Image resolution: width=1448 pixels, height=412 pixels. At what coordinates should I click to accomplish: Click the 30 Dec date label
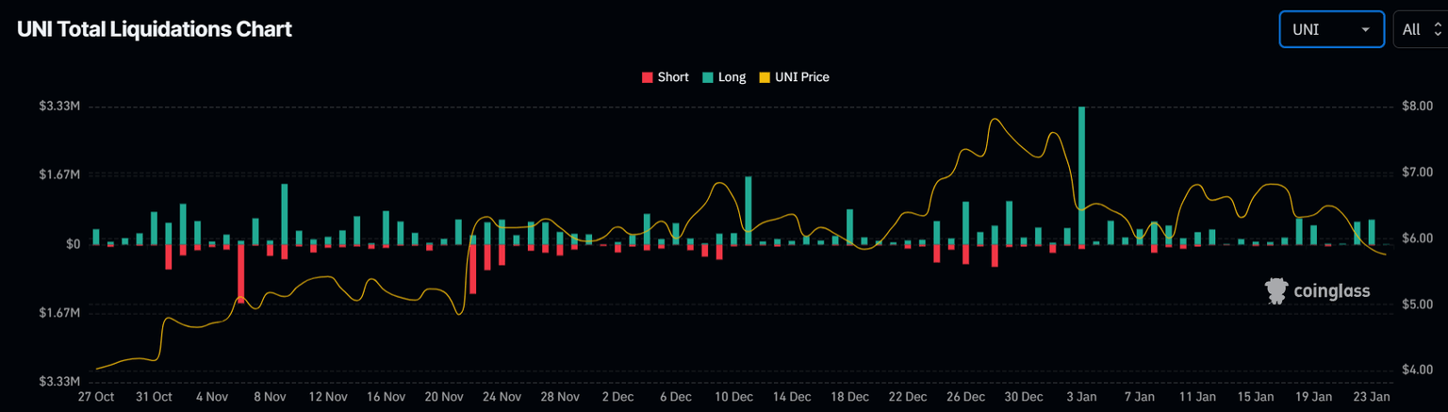pos(1024,397)
